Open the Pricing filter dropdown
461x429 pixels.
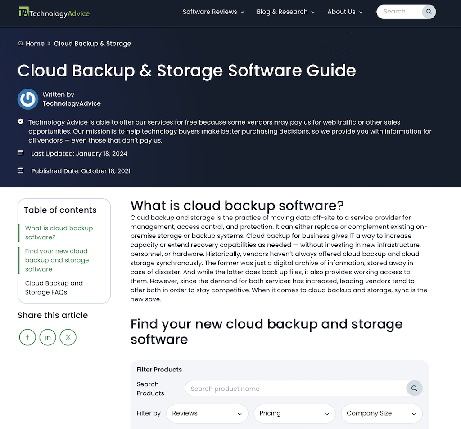(x=294, y=413)
